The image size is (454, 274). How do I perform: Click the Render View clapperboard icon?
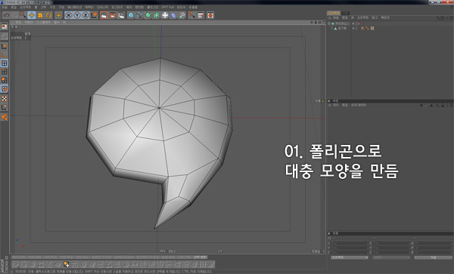click(104, 15)
